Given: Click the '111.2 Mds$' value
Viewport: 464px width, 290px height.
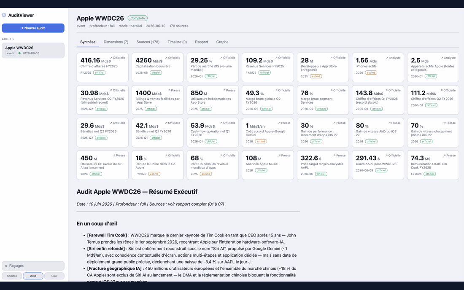Looking at the screenshot, I should pos(424,93).
